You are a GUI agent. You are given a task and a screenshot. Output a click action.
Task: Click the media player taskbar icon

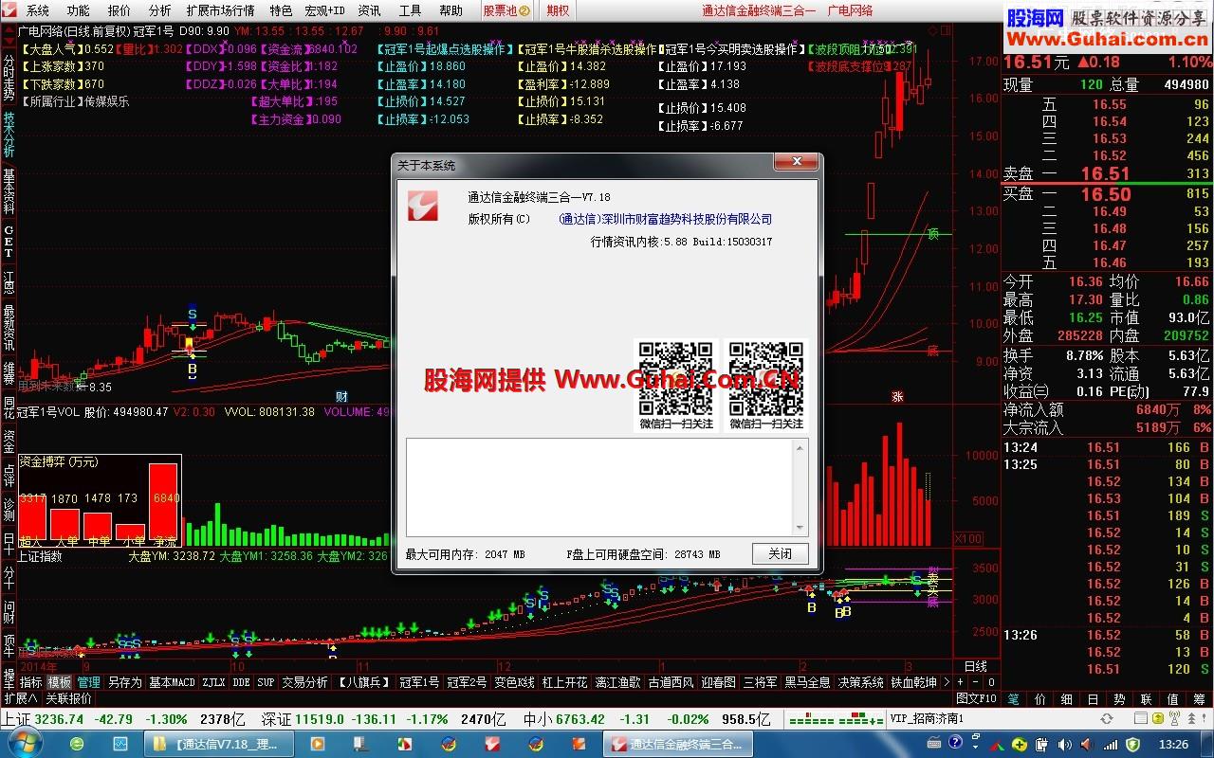318,744
